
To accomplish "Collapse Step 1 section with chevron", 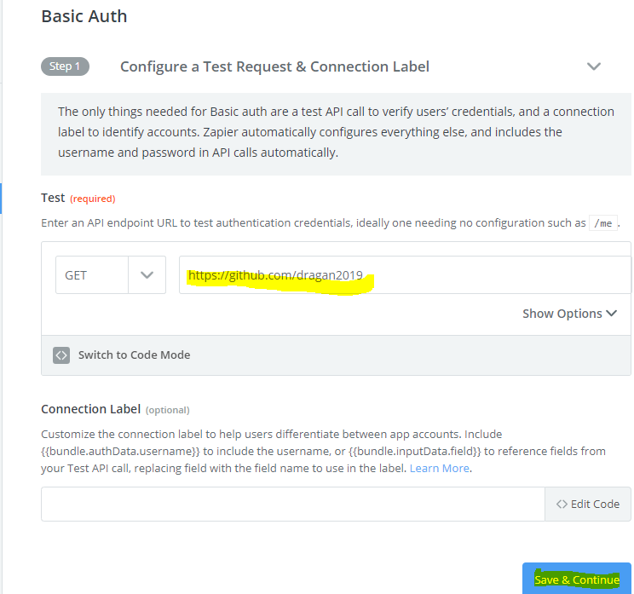I will 594,66.
